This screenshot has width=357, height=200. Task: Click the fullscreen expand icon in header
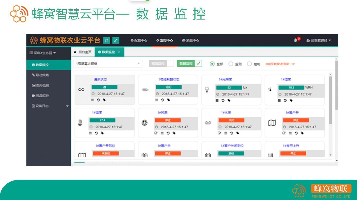[x=116, y=40]
